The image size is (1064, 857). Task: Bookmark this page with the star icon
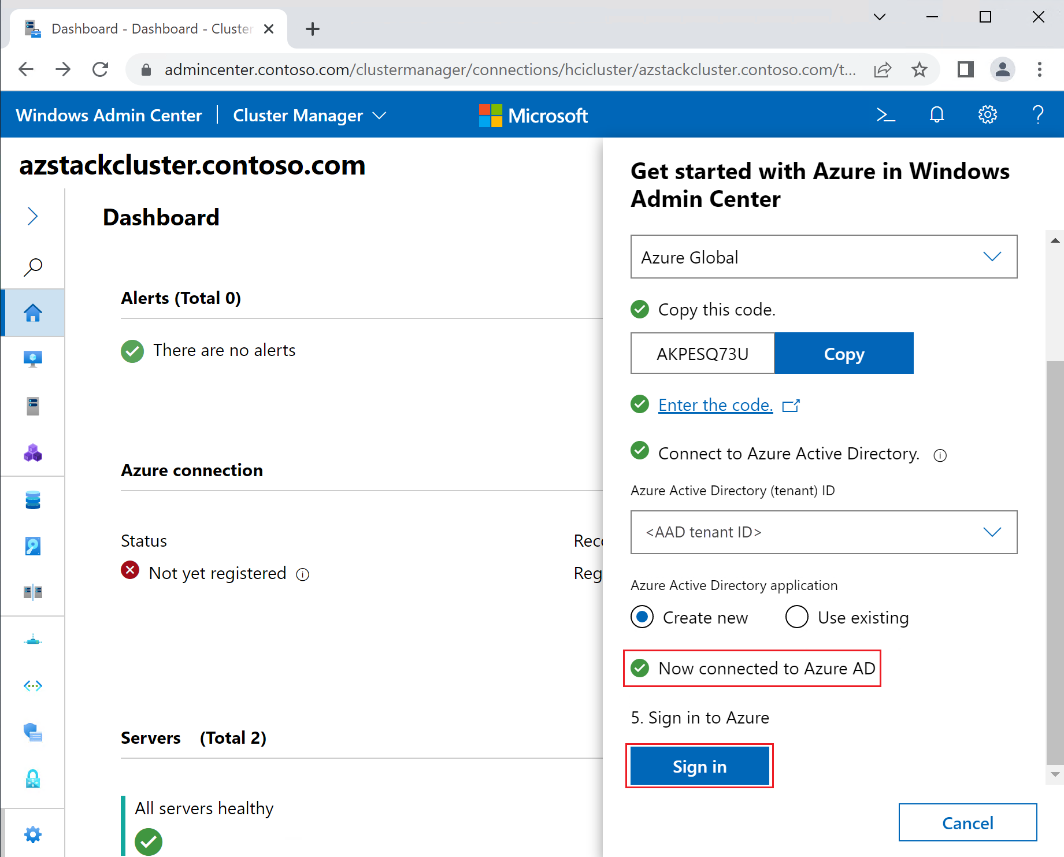pos(920,70)
